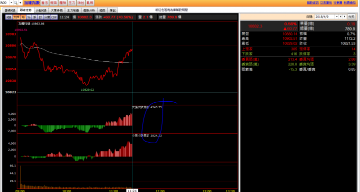
Task: Click the last red button after 哈拉
Action: [90, 3]
